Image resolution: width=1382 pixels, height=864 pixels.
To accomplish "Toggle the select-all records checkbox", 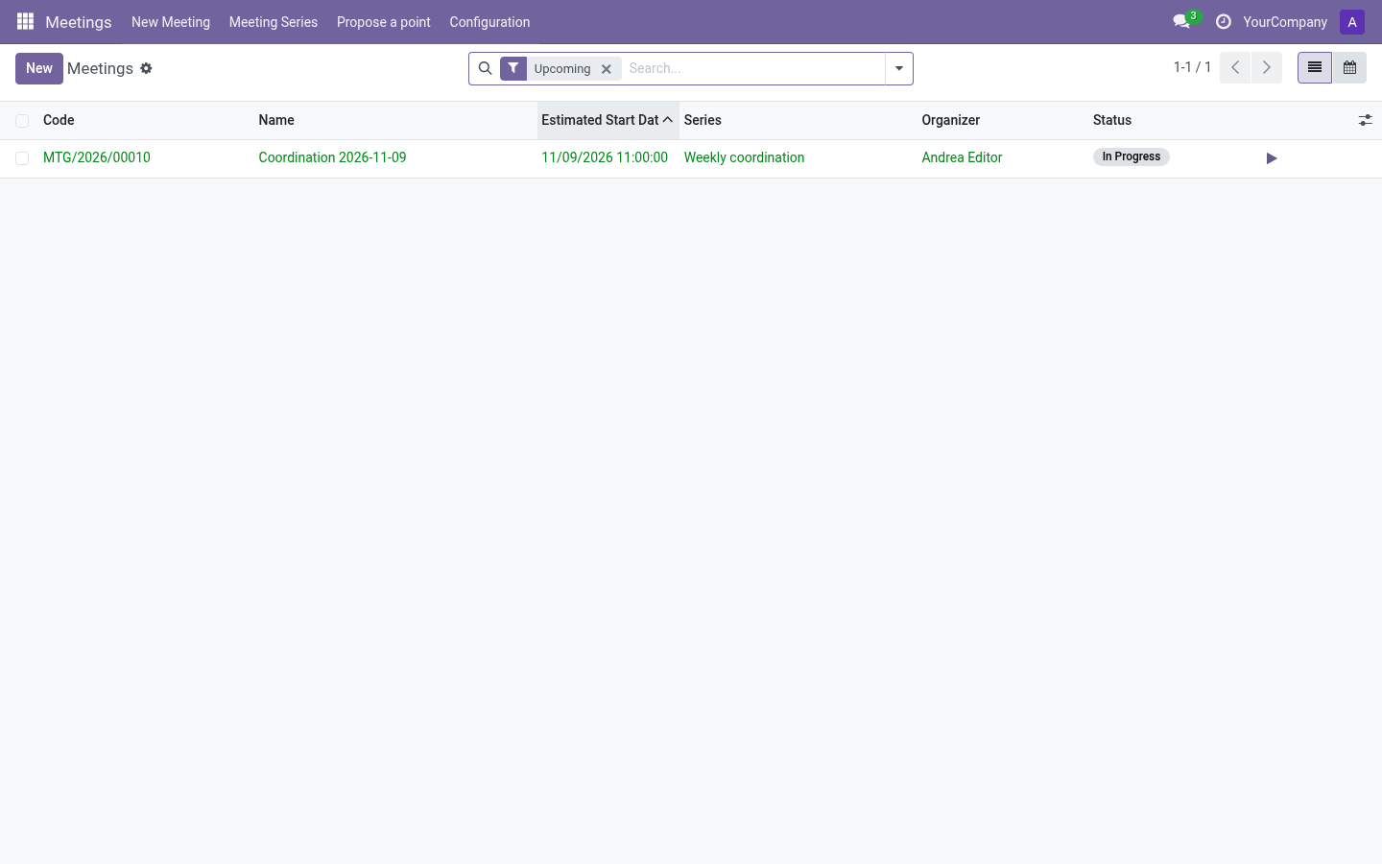I will point(22,121).
